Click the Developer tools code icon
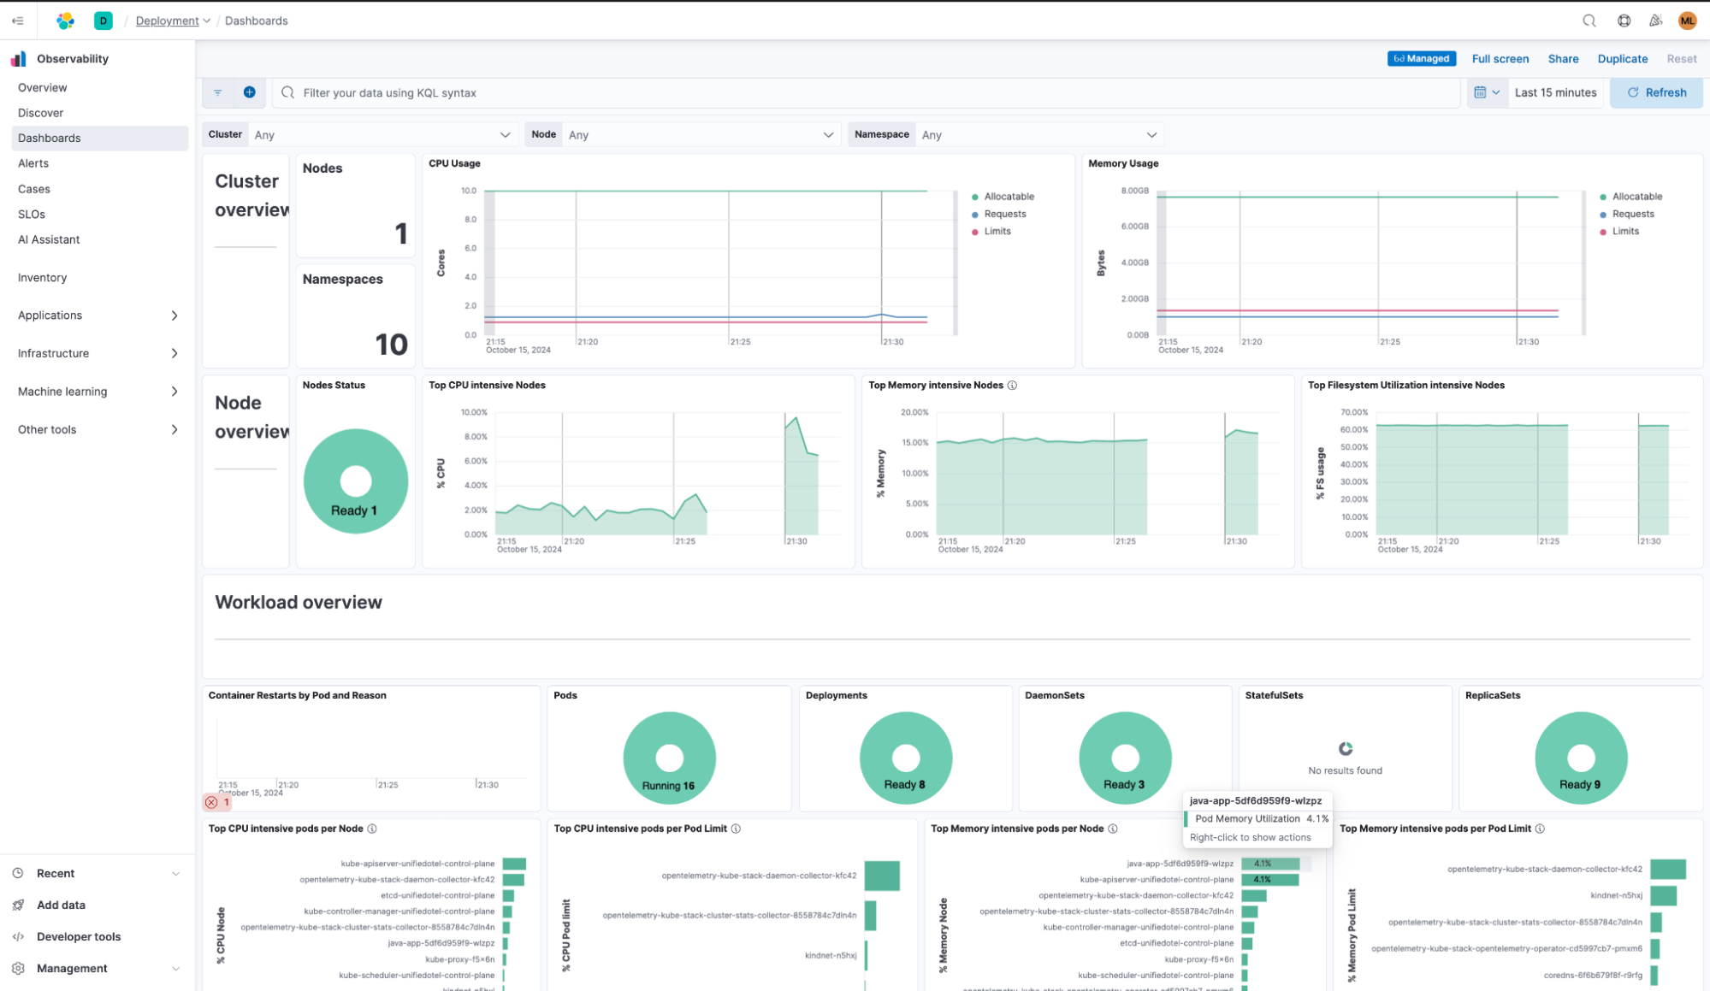Image resolution: width=1710 pixels, height=991 pixels. click(18, 936)
